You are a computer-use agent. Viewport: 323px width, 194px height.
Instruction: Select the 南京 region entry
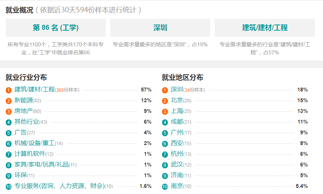point(177,186)
